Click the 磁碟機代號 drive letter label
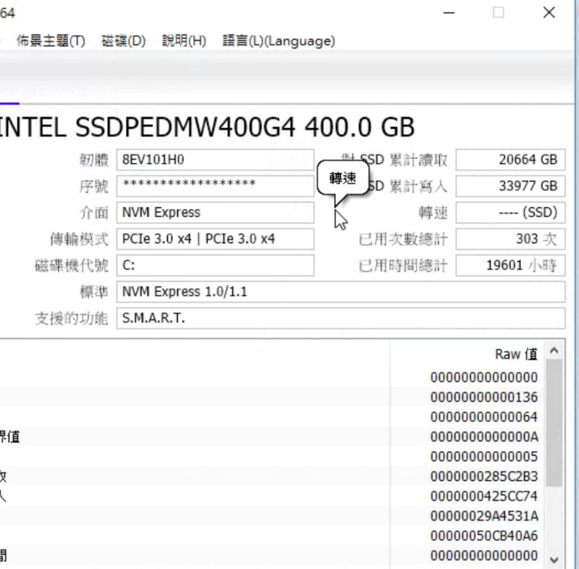 point(71,266)
